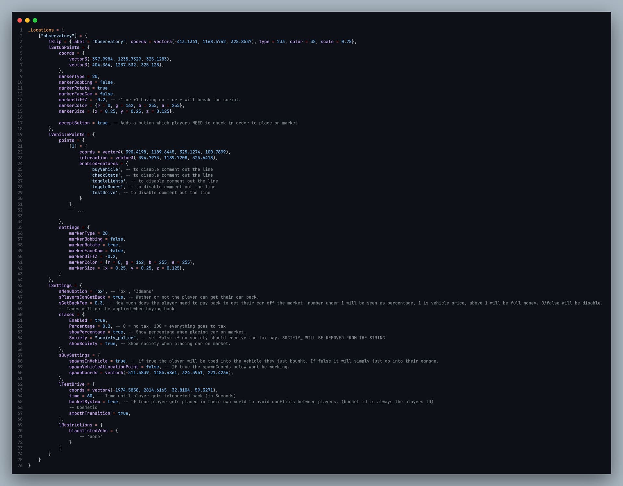Click vector4 heading value 100.7899
623x486 pixels.
click(x=215, y=152)
